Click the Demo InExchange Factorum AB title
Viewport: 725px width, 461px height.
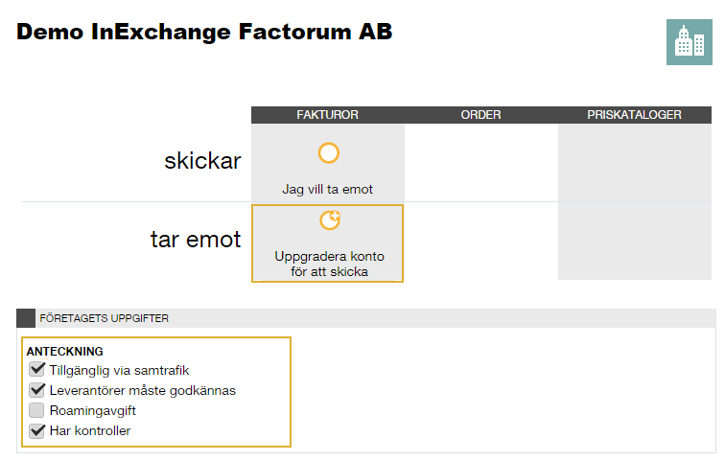(x=204, y=32)
